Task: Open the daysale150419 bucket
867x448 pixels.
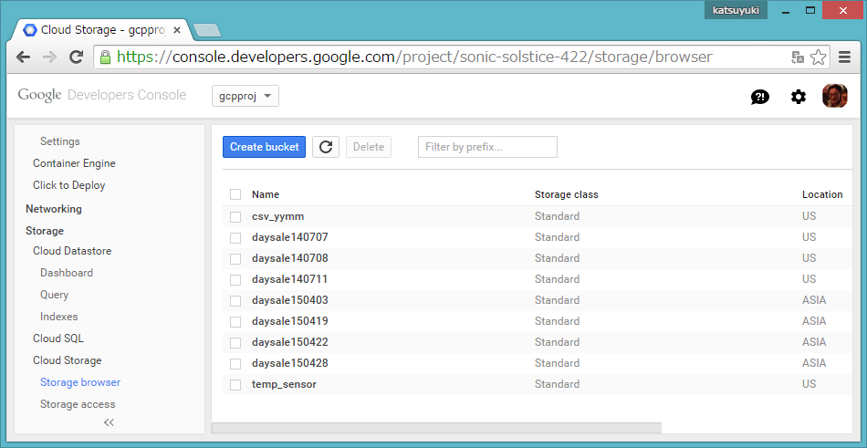Action: [289, 321]
